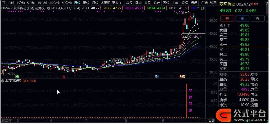Click the red $ marker under the chart
This screenshot has height=124, width=270.
pyautogui.click(x=64, y=77)
